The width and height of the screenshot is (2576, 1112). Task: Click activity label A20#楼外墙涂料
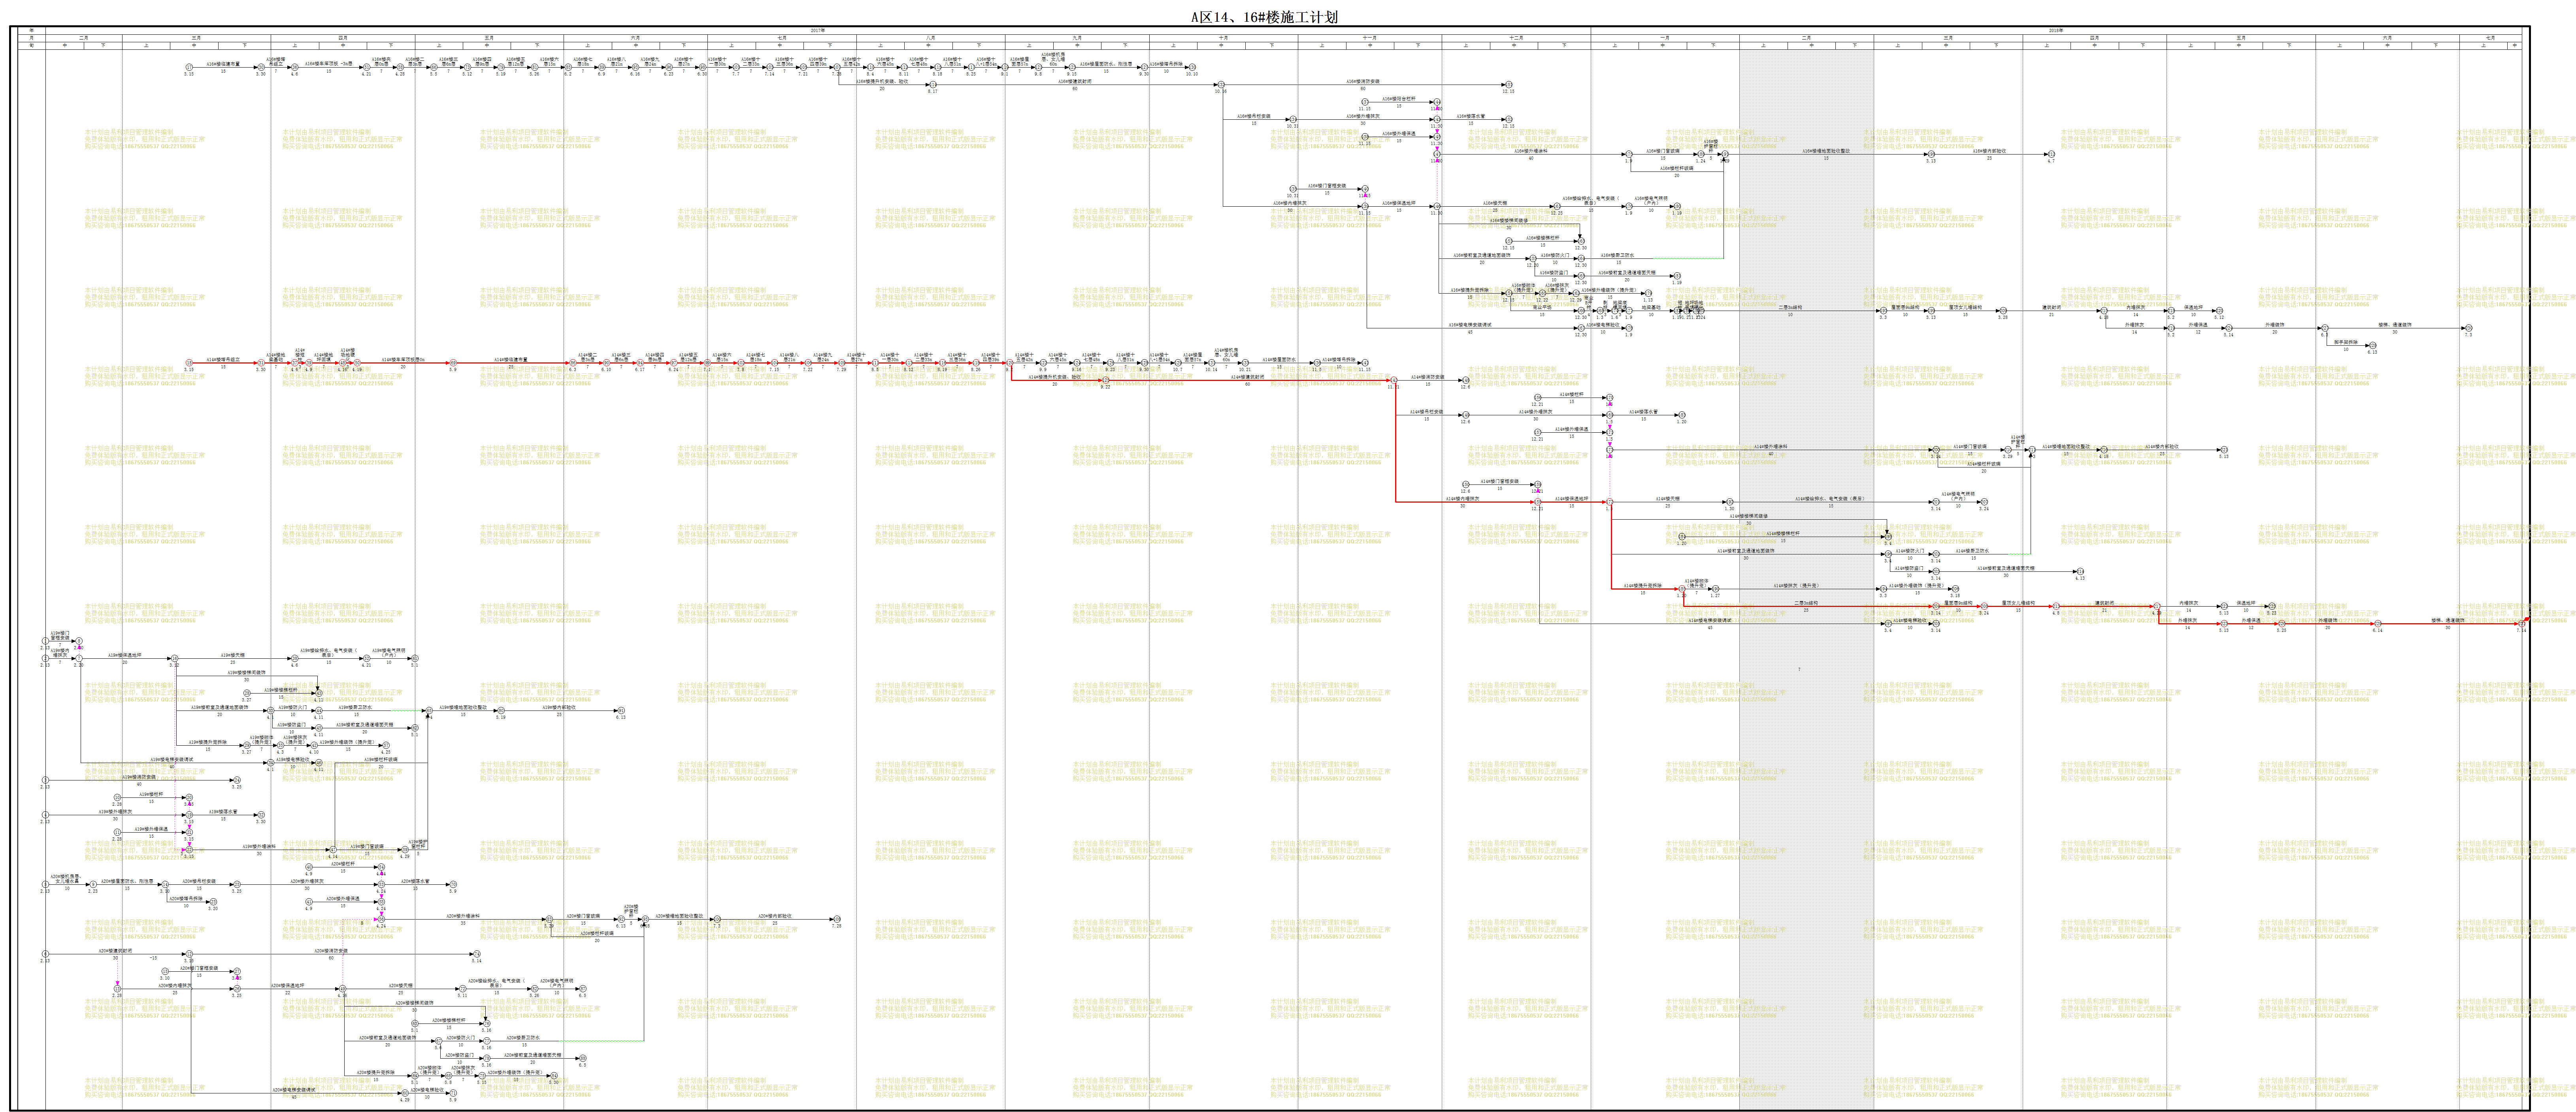(x=463, y=916)
